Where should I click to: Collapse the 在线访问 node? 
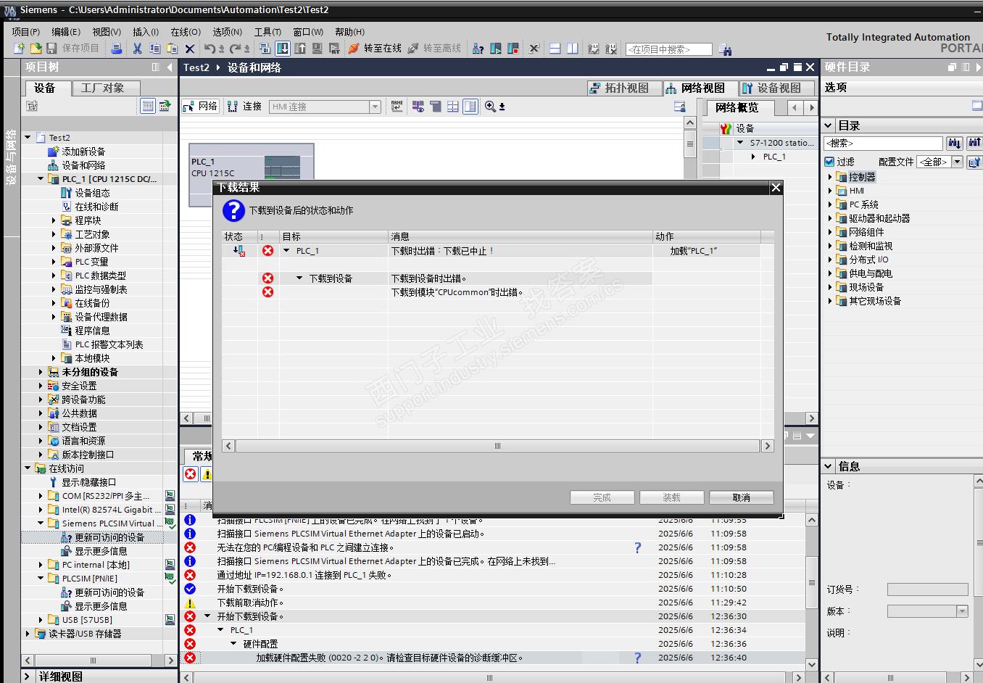click(x=28, y=468)
